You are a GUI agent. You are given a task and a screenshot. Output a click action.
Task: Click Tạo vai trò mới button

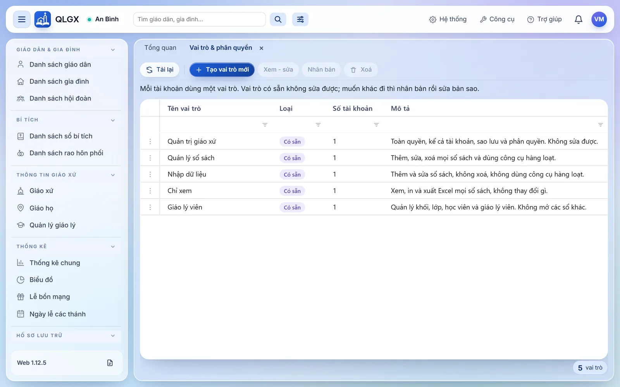(222, 70)
